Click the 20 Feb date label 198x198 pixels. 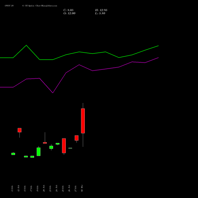coord(44,188)
